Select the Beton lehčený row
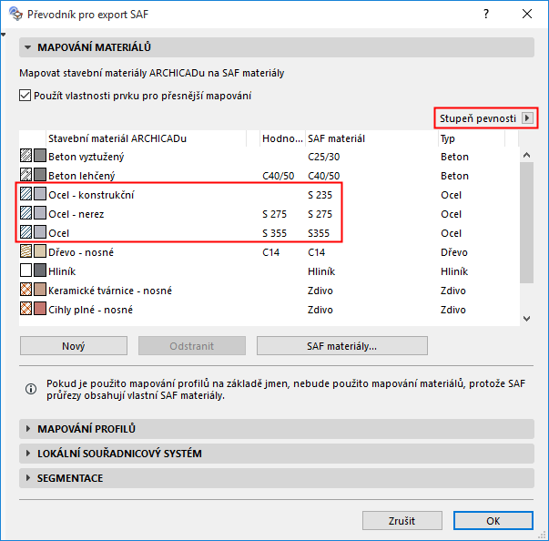549x541 pixels. tap(269, 176)
